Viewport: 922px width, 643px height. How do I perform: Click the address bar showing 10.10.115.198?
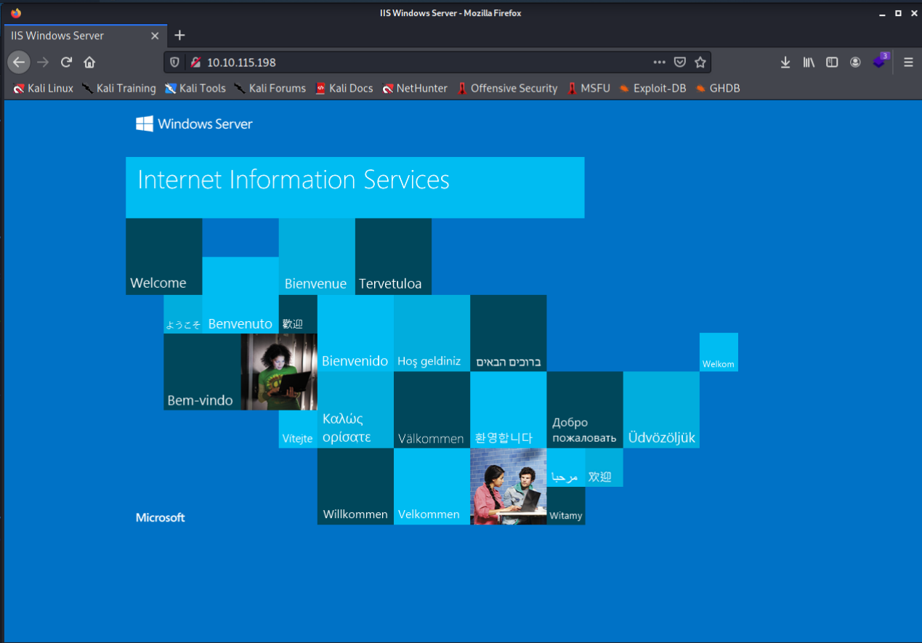(x=421, y=62)
